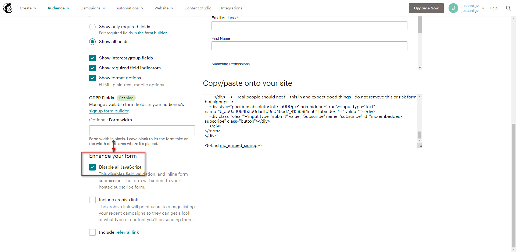The image size is (516, 252).
Task: Open the signup form builder link
Action: 109,111
